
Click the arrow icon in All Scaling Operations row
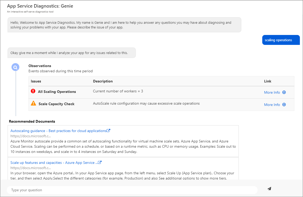(284, 92)
